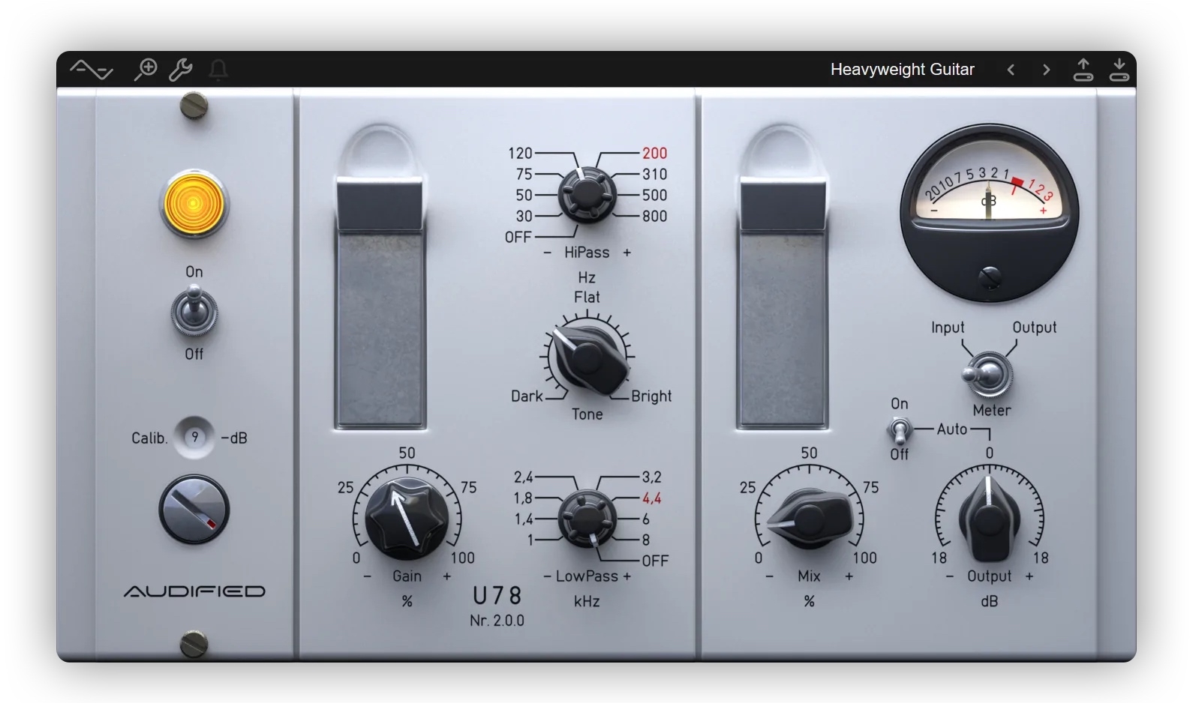Click the HiPass rotary selector knob
Screen dimensions: 1193x703
[587, 195]
